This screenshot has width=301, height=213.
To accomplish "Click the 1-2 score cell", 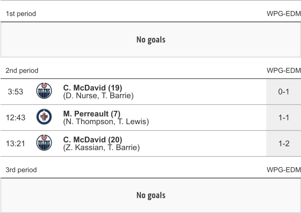I will [x=284, y=144].
